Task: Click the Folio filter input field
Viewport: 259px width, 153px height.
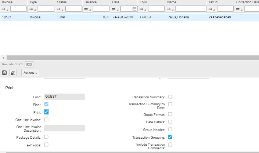Action: [x=156, y=9]
